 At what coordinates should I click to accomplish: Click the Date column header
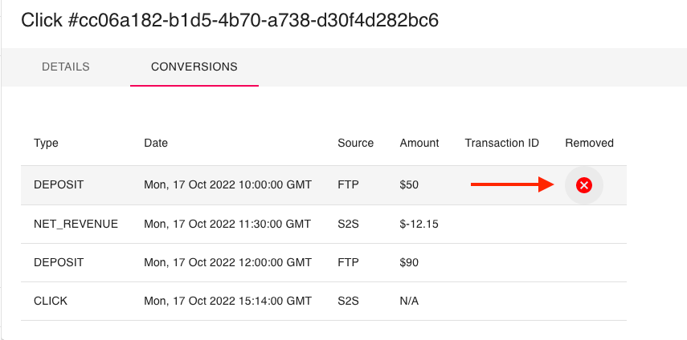156,143
